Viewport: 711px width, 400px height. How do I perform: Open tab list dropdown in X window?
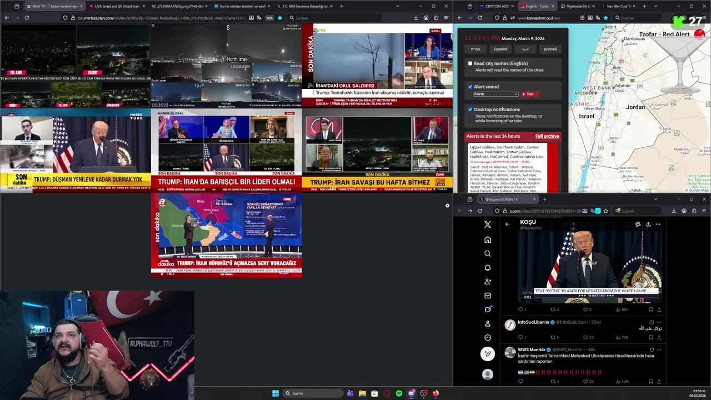(655, 199)
